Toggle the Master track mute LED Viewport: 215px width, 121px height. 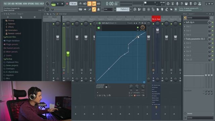click(53, 24)
